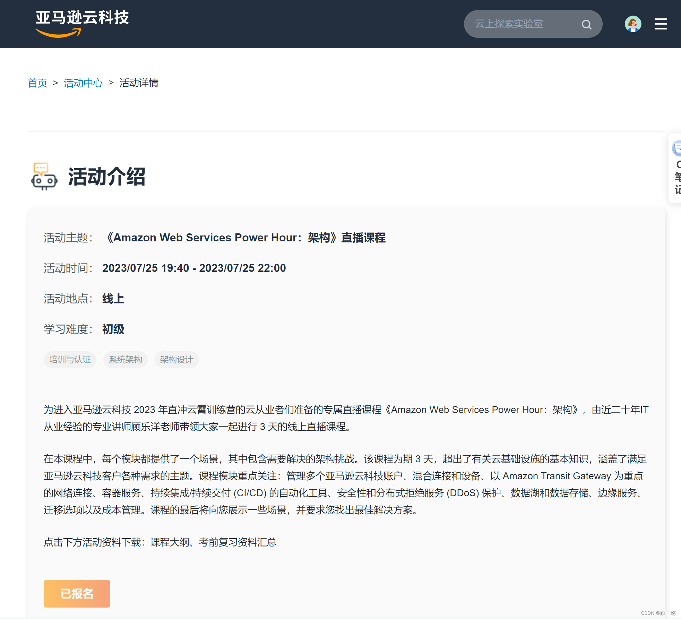Open the user avatar profile
Image resolution: width=681 pixels, height=619 pixels.
tap(633, 24)
